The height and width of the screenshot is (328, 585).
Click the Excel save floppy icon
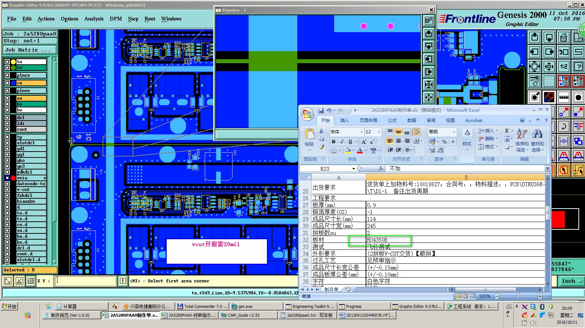coord(321,110)
